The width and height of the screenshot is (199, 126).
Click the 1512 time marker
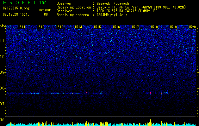click(x=40, y=27)
